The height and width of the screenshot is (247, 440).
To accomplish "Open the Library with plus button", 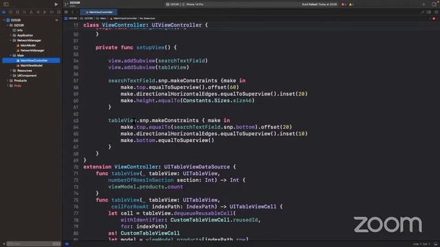I will 423,4.
